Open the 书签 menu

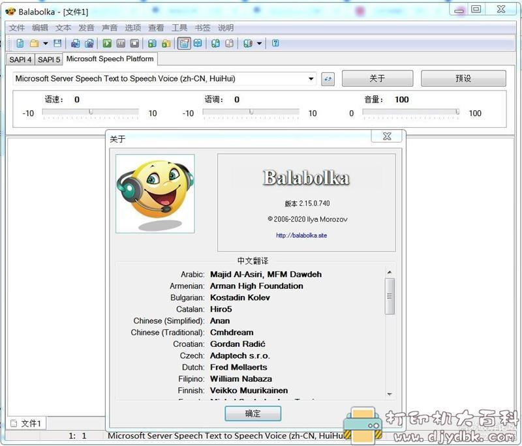click(202, 28)
